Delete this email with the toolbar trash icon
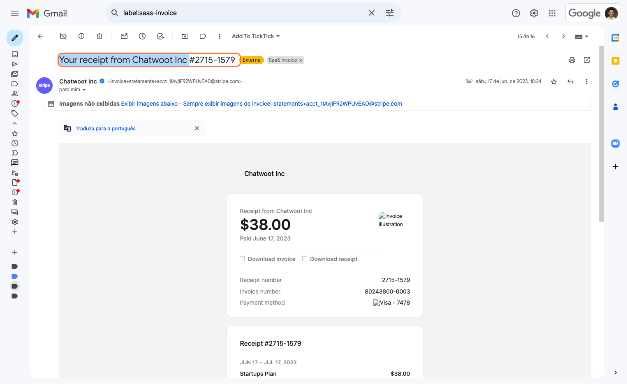Viewport: 627px width, 384px height. (x=99, y=36)
